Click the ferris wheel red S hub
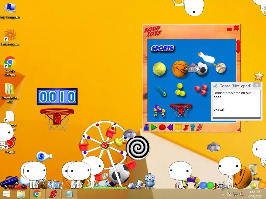Screen dimensions: 266x199 coord(105,145)
